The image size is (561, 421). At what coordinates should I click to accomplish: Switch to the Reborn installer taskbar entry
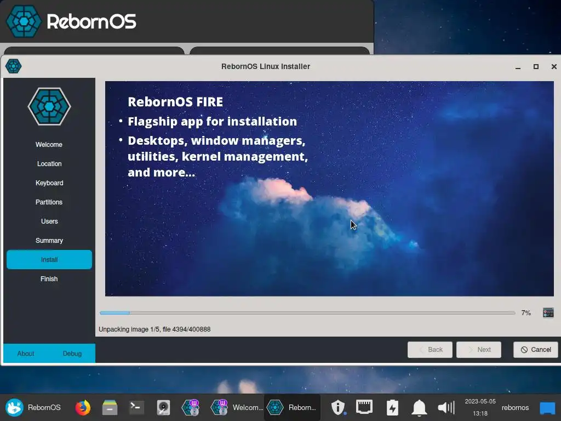tap(291, 407)
